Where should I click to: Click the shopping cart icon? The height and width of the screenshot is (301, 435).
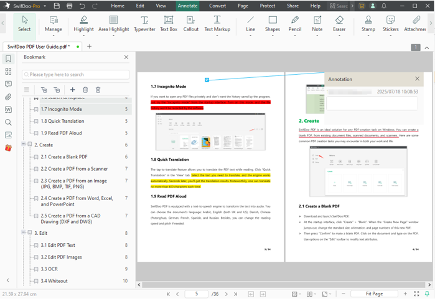(362, 6)
